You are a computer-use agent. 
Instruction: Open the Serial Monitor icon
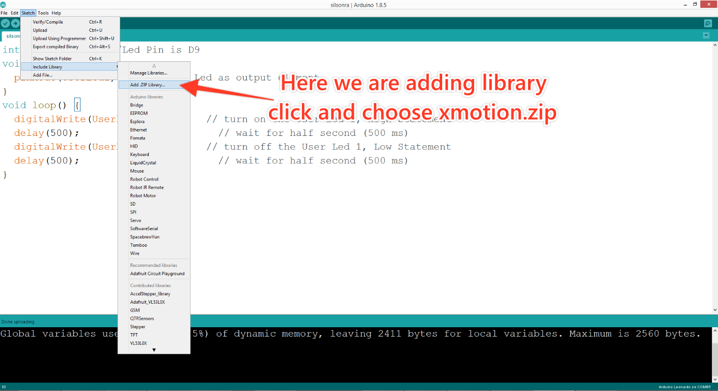707,24
